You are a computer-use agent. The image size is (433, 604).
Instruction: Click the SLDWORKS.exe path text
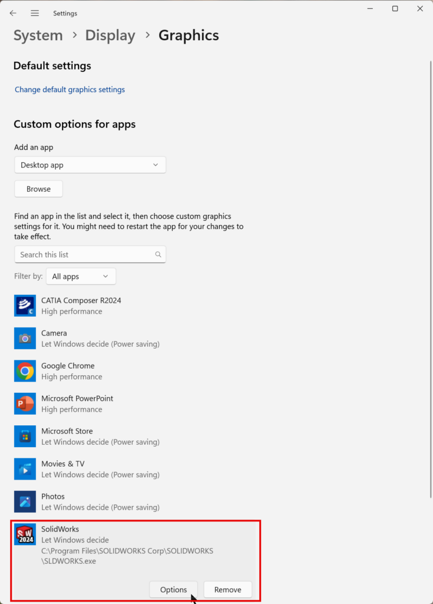[127, 556]
